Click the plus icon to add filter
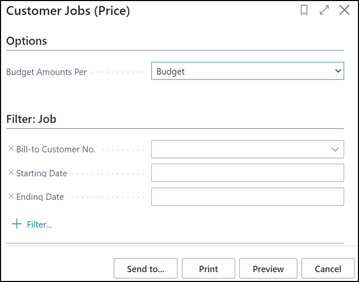This screenshot has width=359, height=282. (17, 224)
